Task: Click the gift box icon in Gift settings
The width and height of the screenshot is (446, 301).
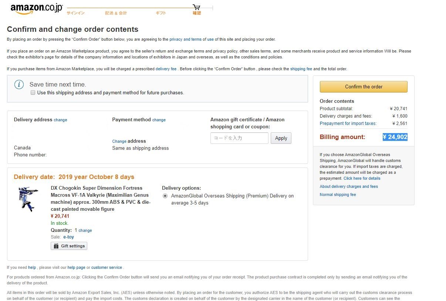Action: tap(56, 246)
